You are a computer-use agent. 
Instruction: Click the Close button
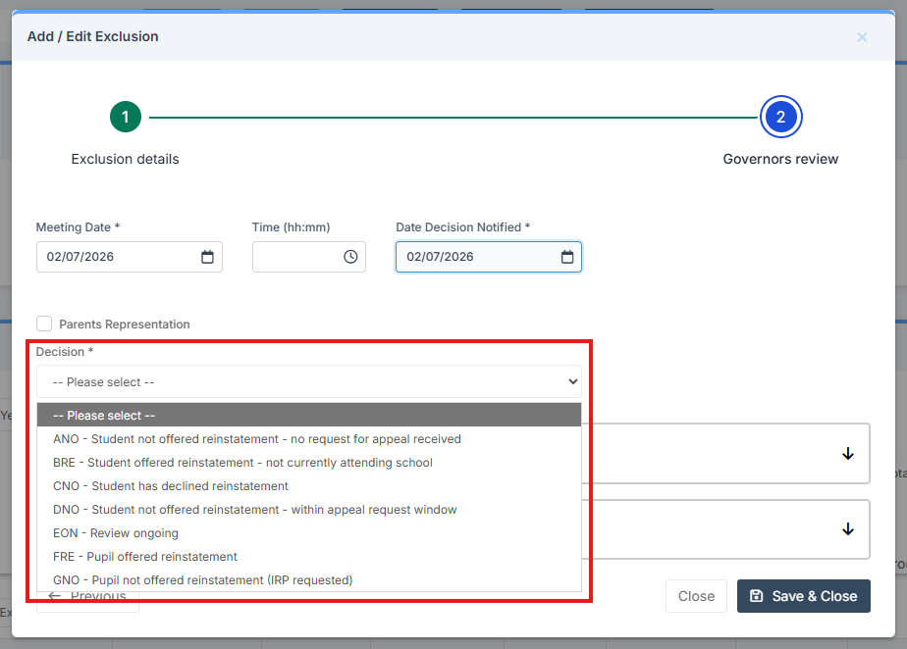(x=696, y=596)
